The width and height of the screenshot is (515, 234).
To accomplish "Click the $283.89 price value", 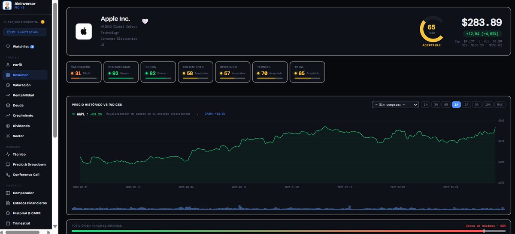I will [x=482, y=23].
